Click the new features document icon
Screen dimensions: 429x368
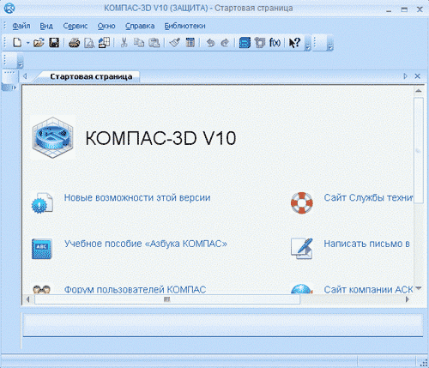(x=42, y=202)
